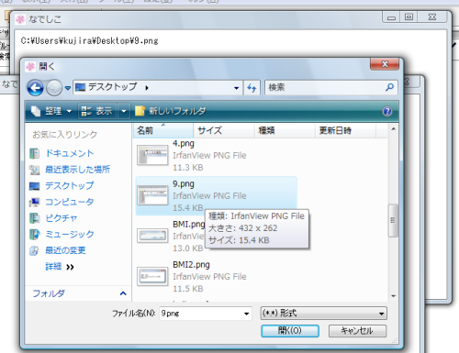
Task: Select the BMI.png thumbnail
Action: [x=152, y=236]
